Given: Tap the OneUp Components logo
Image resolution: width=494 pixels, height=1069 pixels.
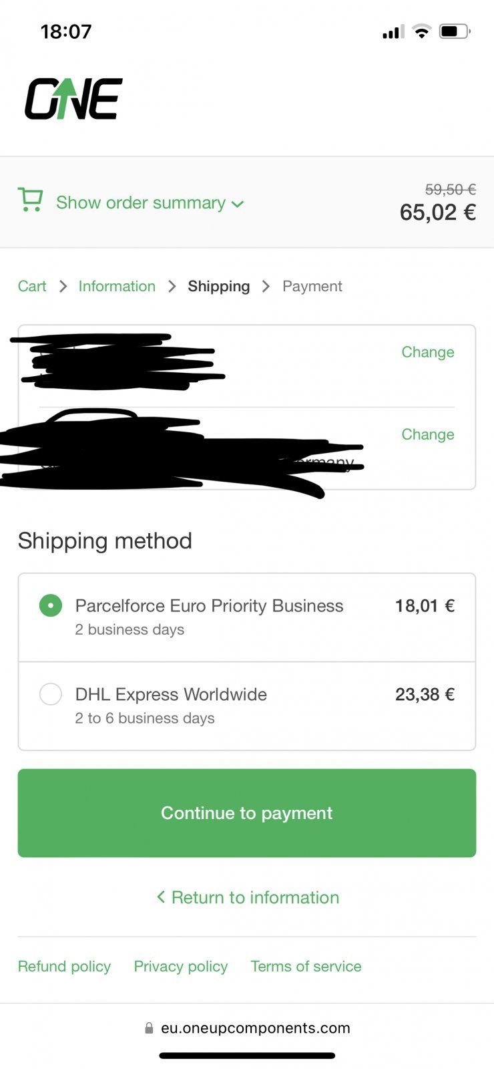Looking at the screenshot, I should (73, 99).
